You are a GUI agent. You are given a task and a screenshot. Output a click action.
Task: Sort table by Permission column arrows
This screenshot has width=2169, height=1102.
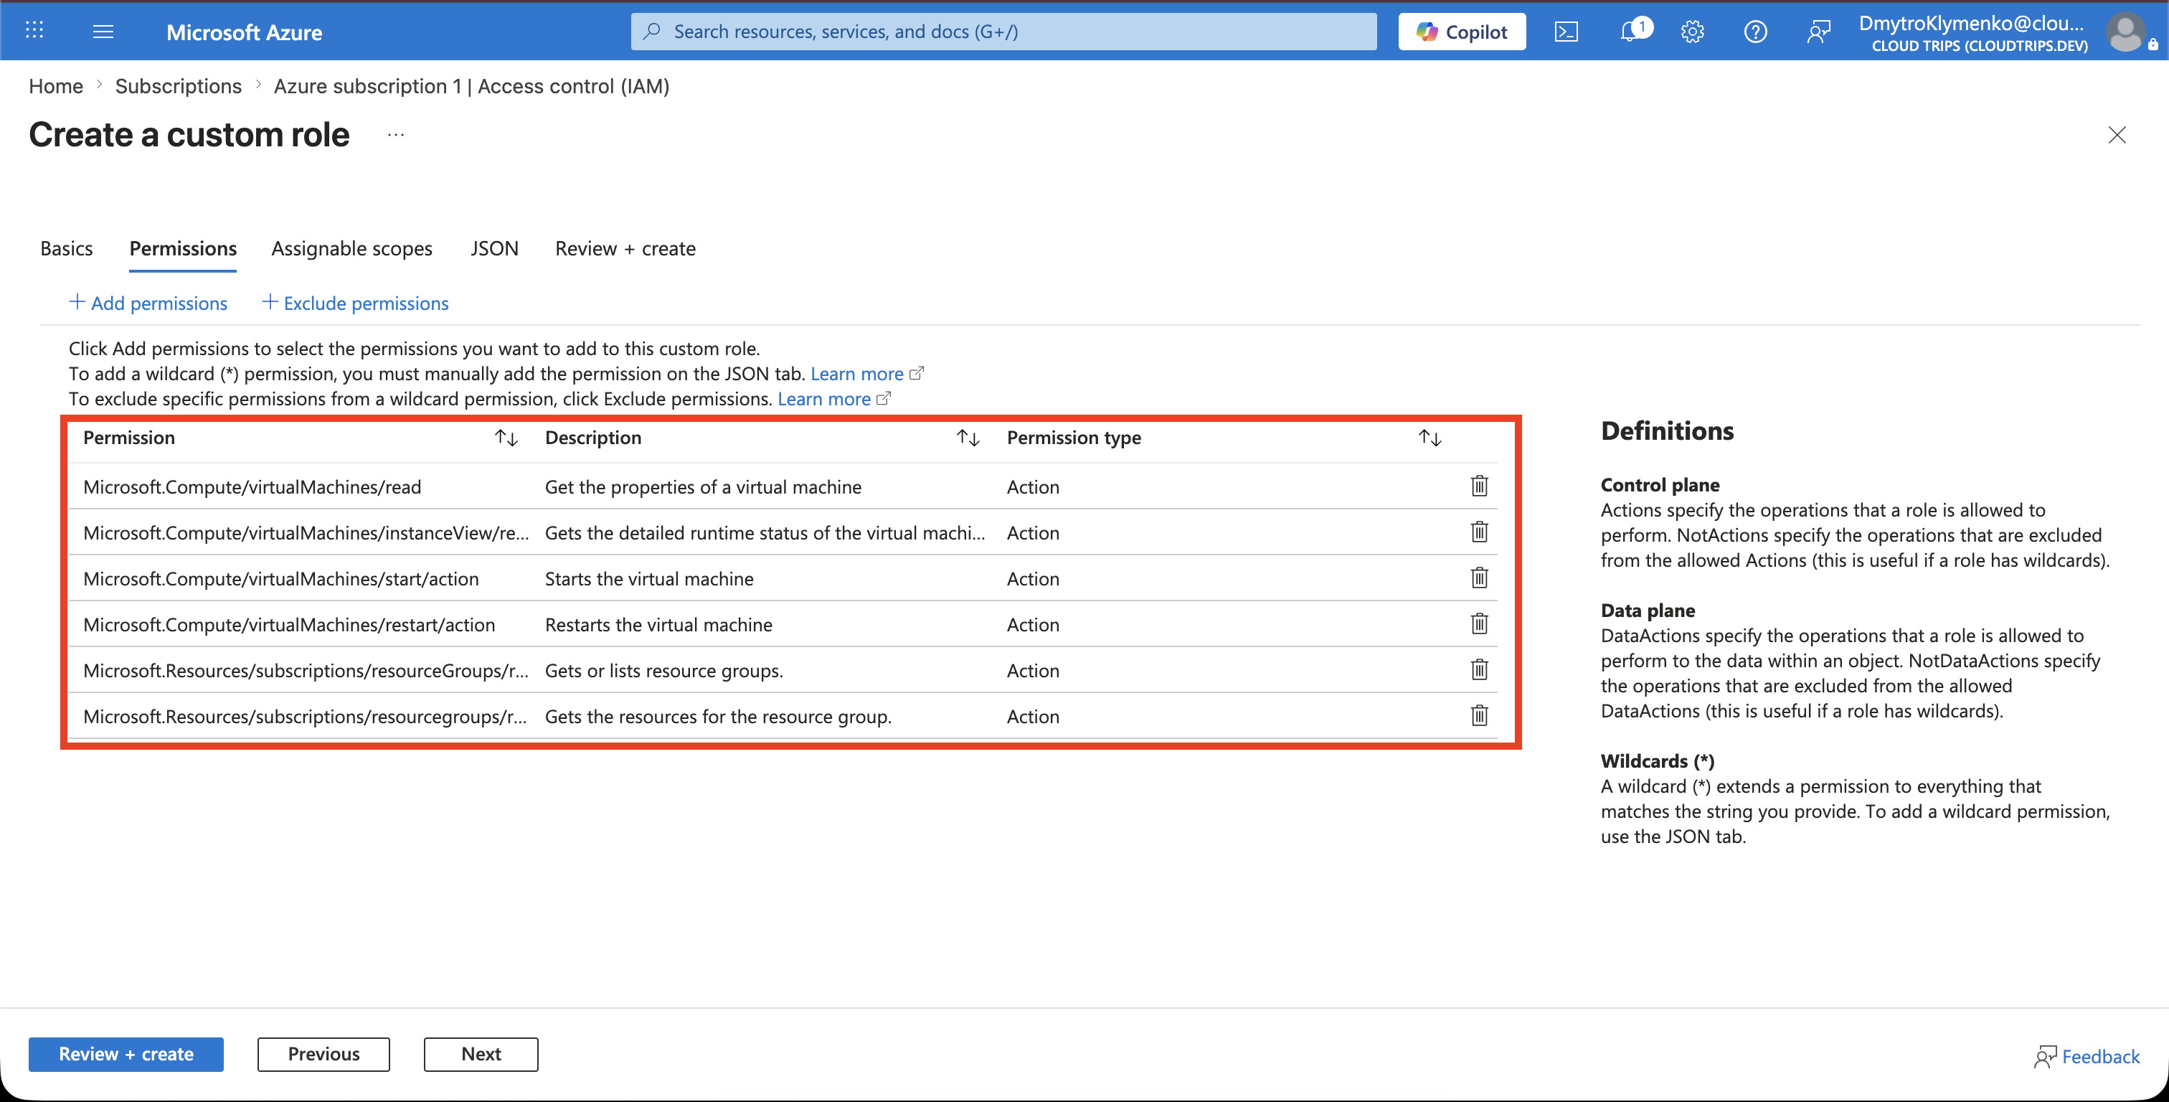[506, 437]
